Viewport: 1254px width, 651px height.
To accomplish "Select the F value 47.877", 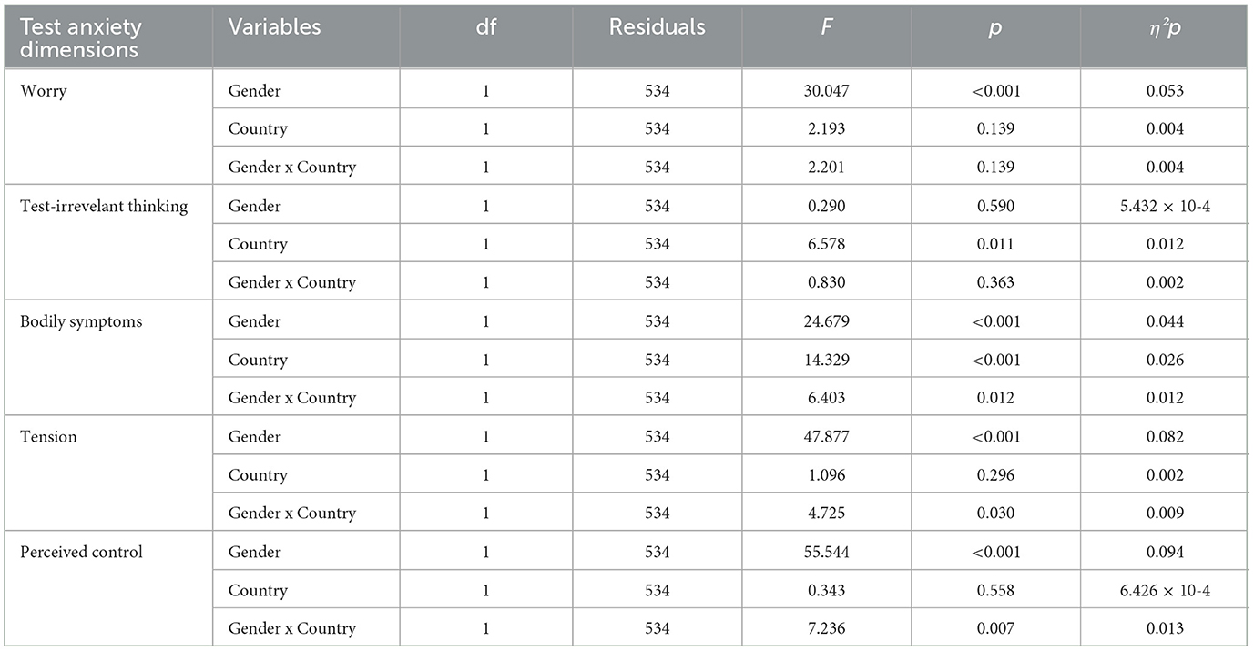I will [x=825, y=437].
